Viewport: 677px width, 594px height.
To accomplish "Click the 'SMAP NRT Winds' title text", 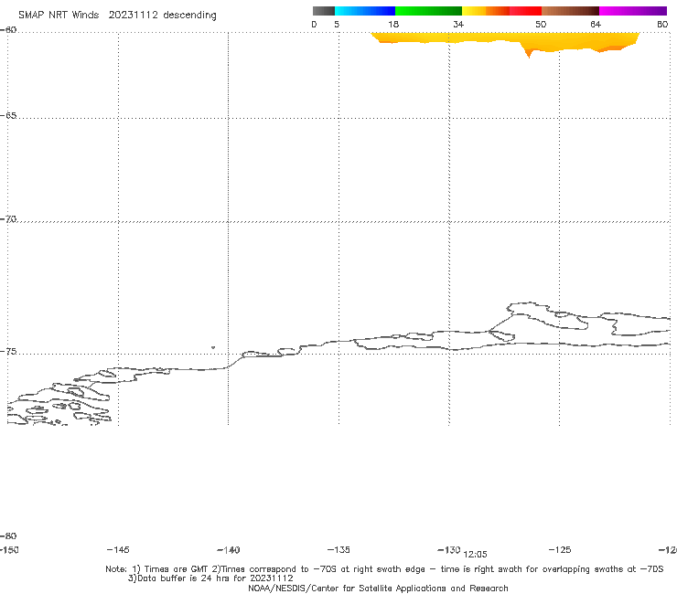I will pyautogui.click(x=59, y=15).
